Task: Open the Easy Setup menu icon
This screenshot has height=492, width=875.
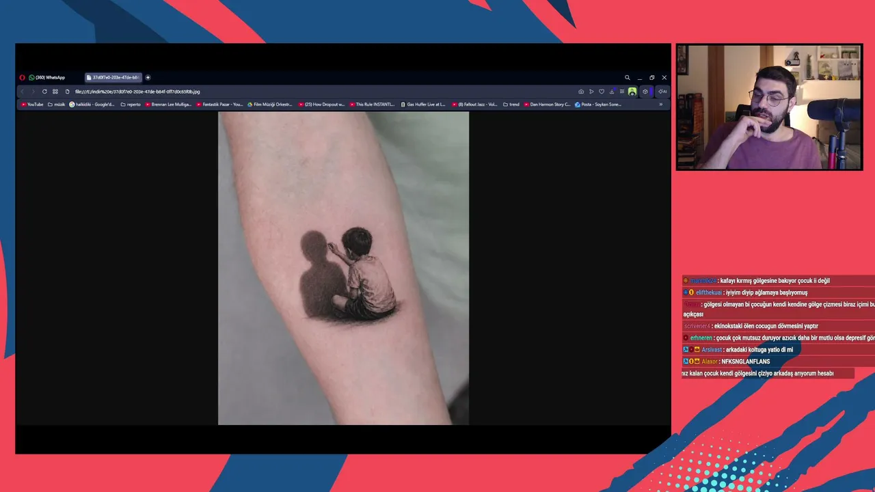Action: click(621, 92)
